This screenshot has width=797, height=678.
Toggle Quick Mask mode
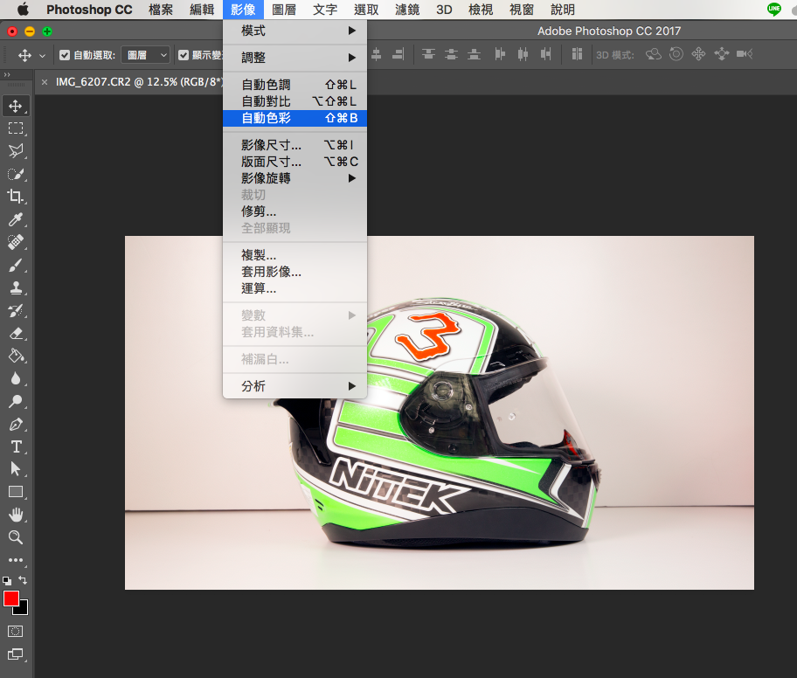[x=15, y=632]
